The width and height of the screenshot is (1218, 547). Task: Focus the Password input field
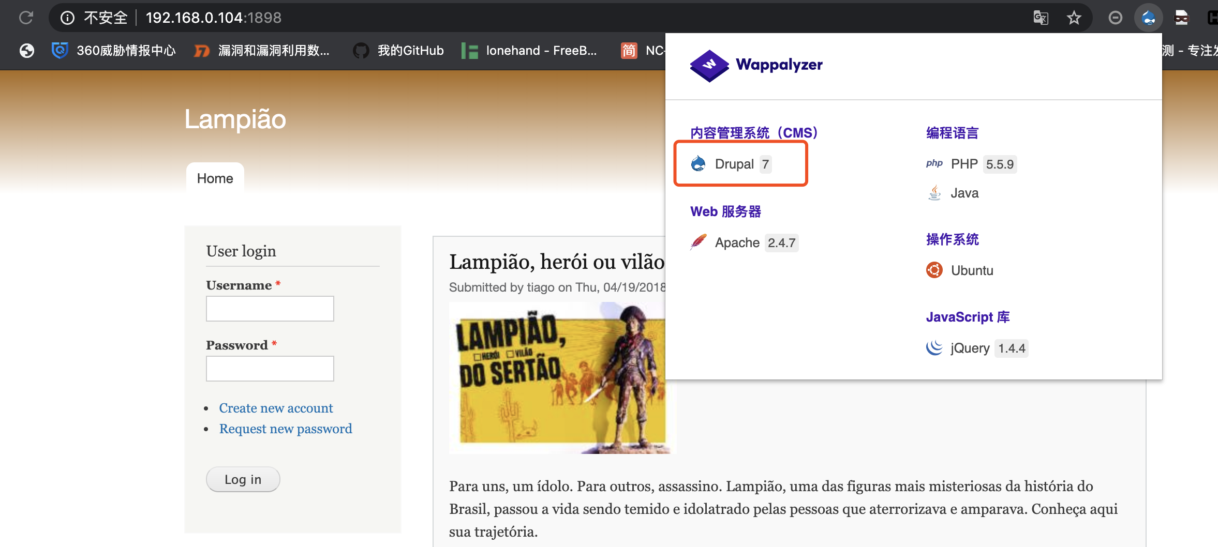270,369
